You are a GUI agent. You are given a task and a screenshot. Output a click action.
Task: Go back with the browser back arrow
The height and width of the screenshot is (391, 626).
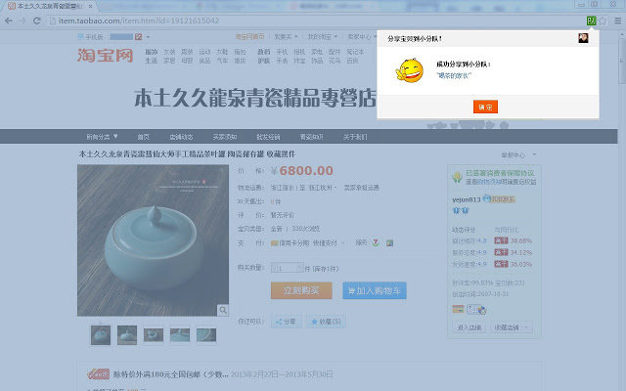(9, 21)
